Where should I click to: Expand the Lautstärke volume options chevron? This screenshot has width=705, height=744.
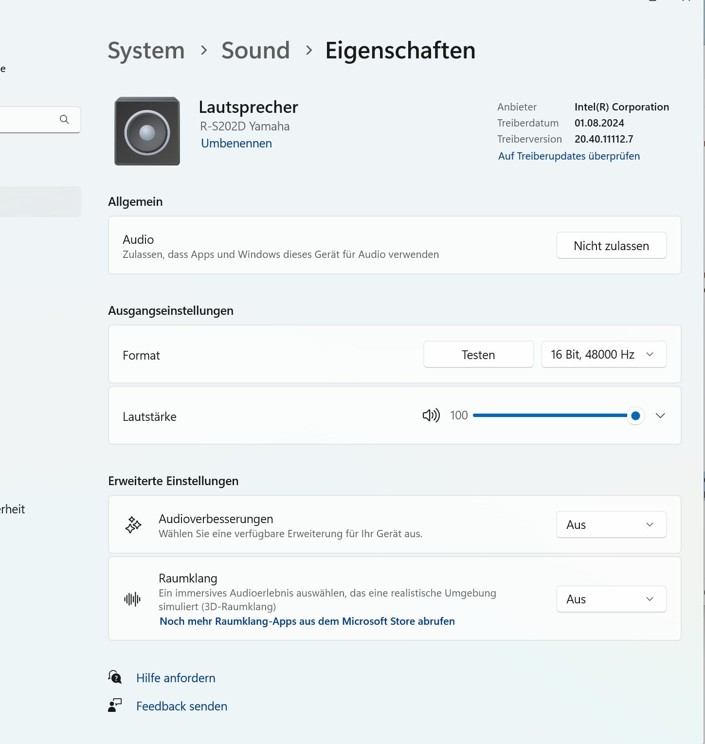(x=660, y=416)
